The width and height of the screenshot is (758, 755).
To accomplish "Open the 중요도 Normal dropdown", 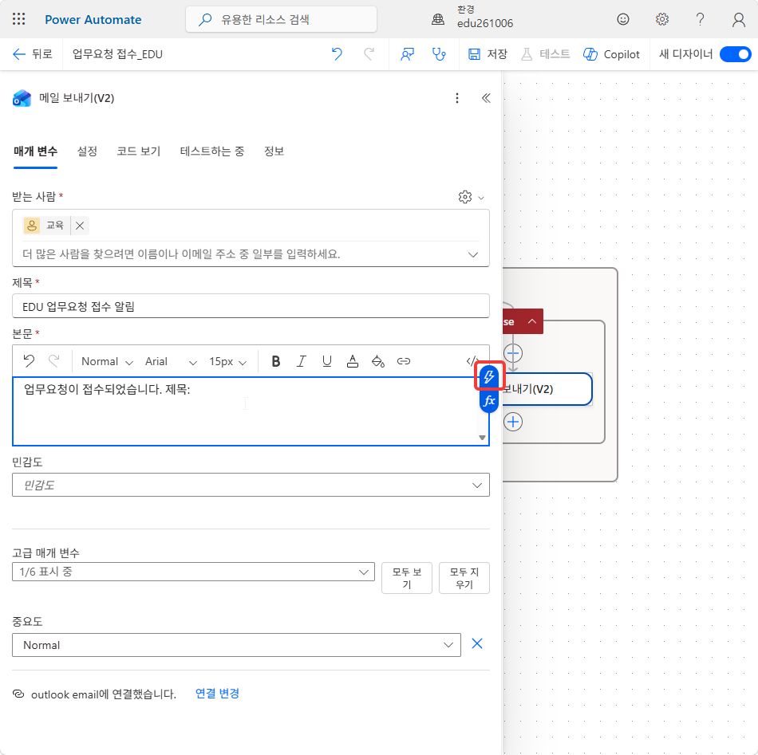I will coord(236,645).
